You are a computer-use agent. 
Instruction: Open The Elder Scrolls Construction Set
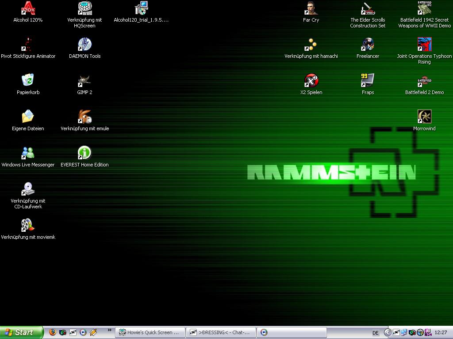tap(368, 15)
